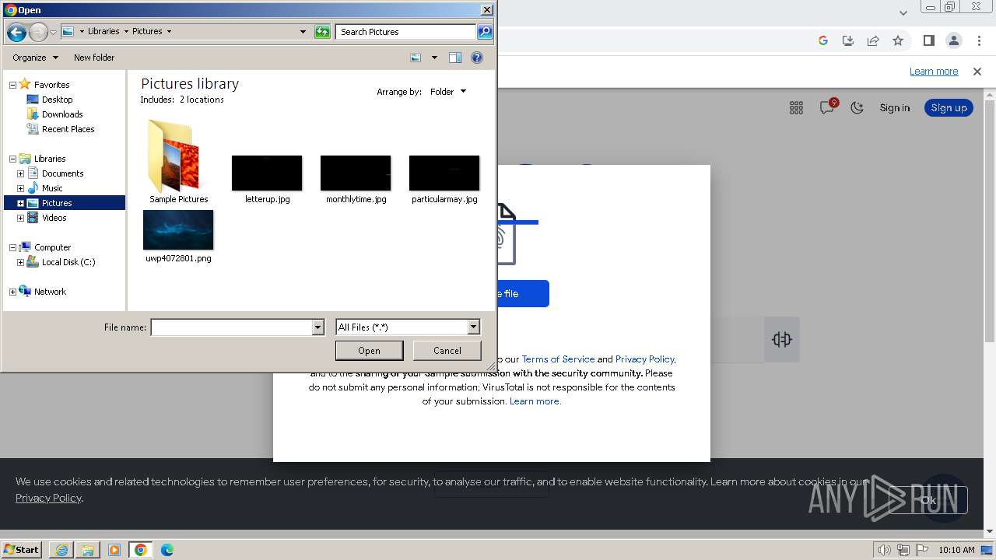
Task: Select the letterup.jpg file
Action: [x=267, y=180]
